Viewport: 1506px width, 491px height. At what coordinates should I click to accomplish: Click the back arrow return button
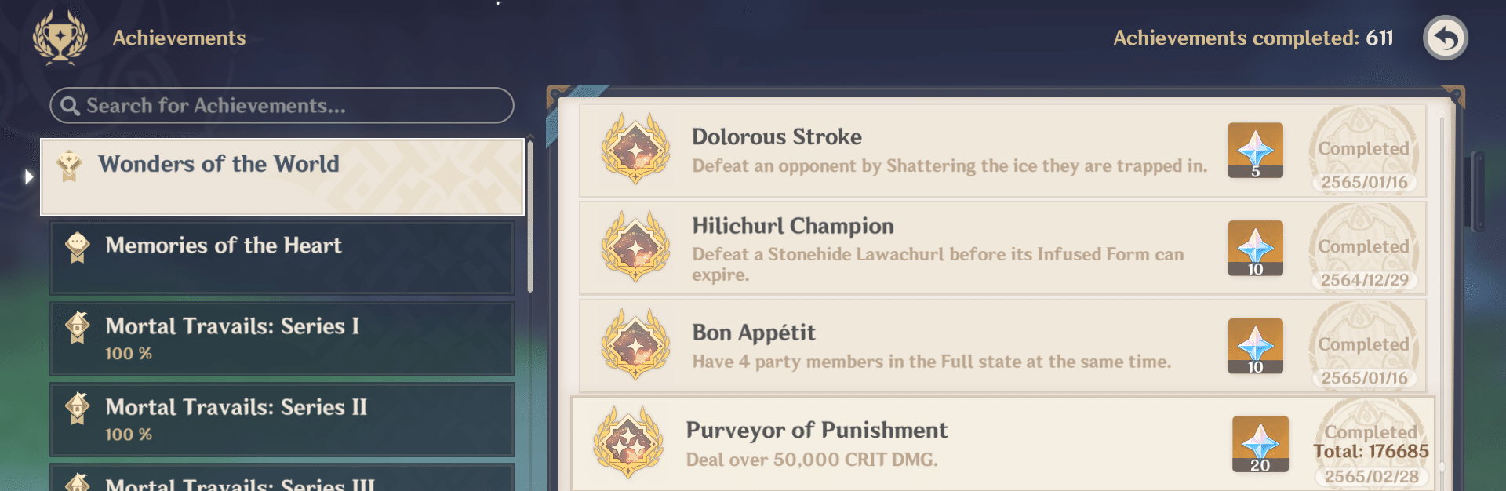(x=1446, y=38)
